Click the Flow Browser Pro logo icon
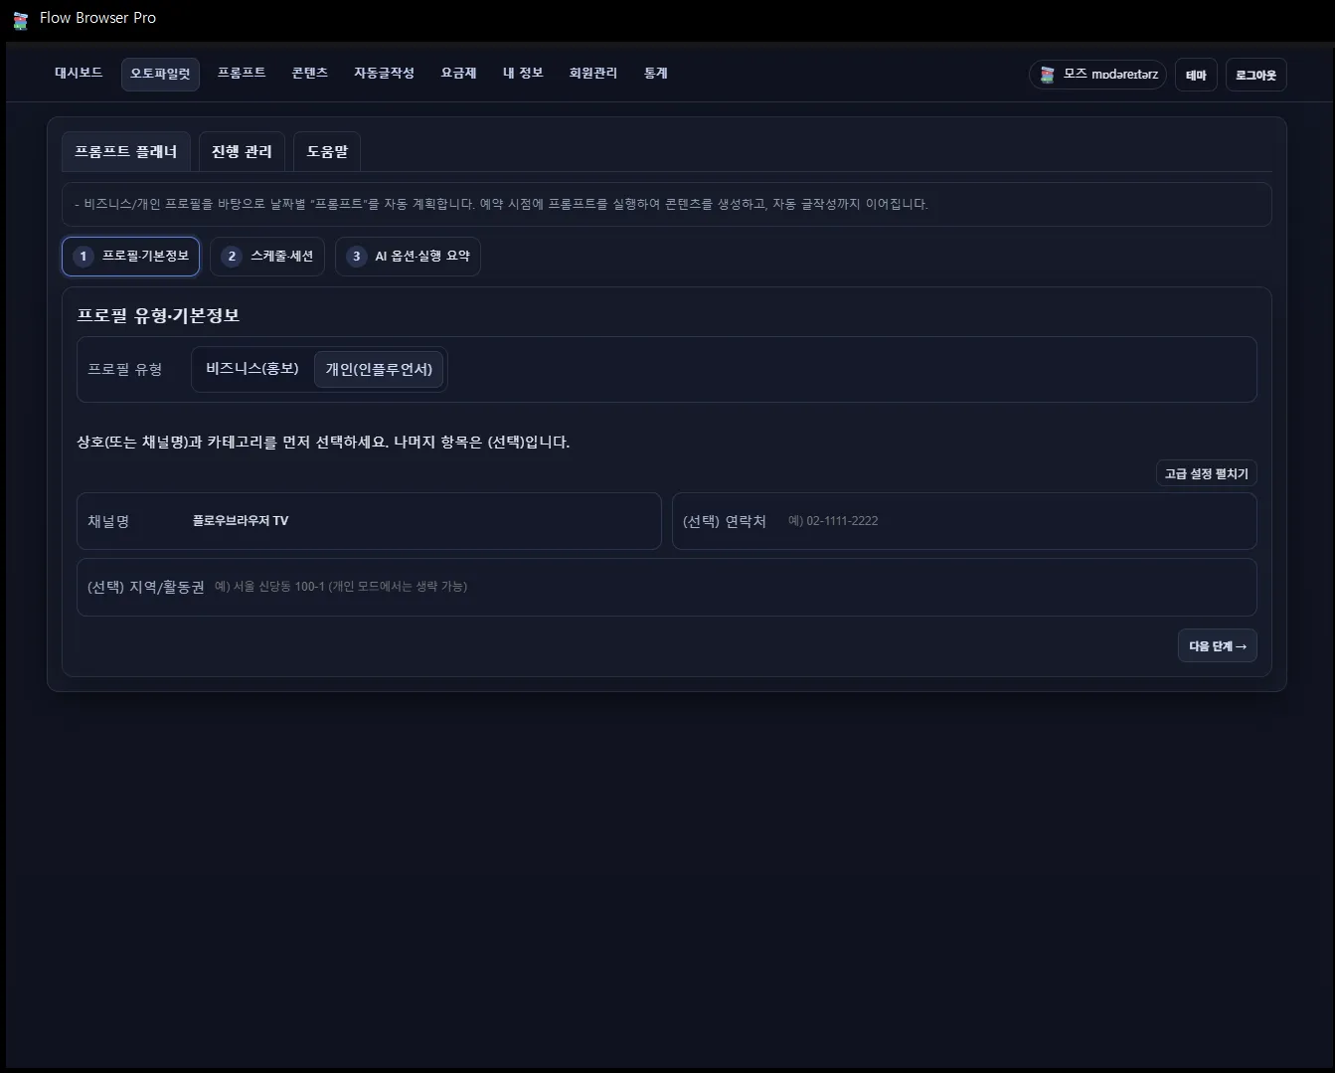The image size is (1335, 1073). pyautogui.click(x=20, y=18)
